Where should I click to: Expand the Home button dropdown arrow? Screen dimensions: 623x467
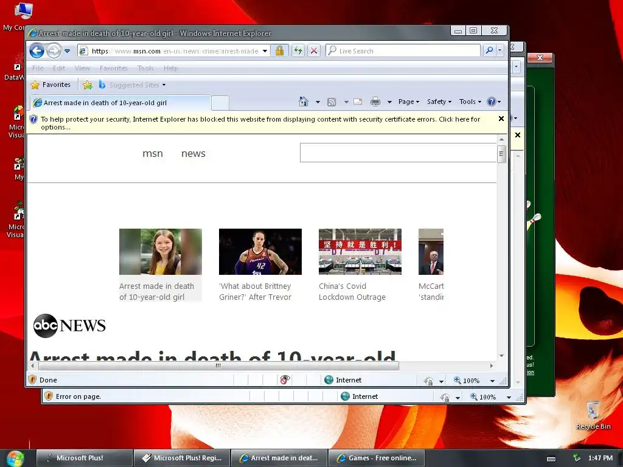(318, 102)
